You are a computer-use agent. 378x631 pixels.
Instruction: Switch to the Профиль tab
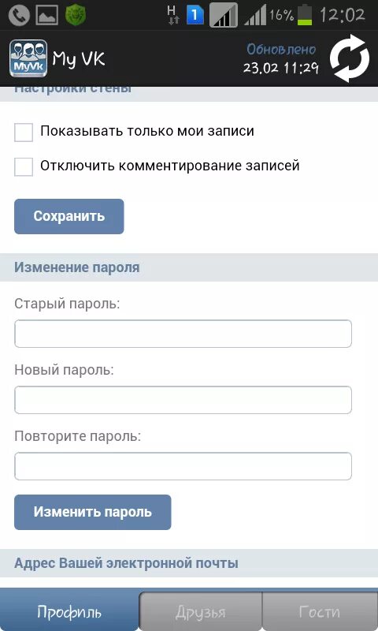coord(69,610)
